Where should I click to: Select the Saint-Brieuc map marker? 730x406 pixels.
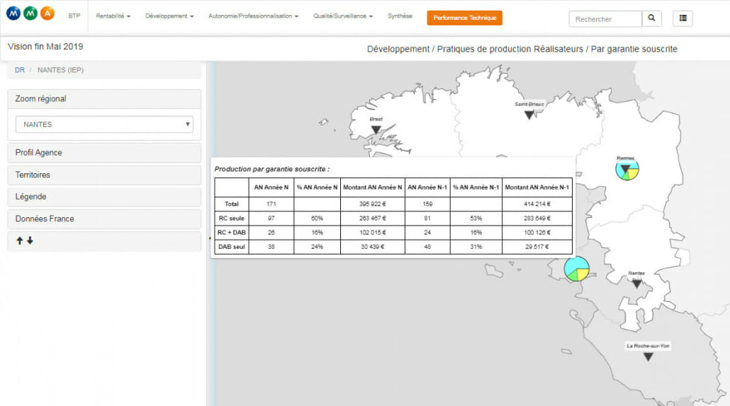pyautogui.click(x=529, y=115)
